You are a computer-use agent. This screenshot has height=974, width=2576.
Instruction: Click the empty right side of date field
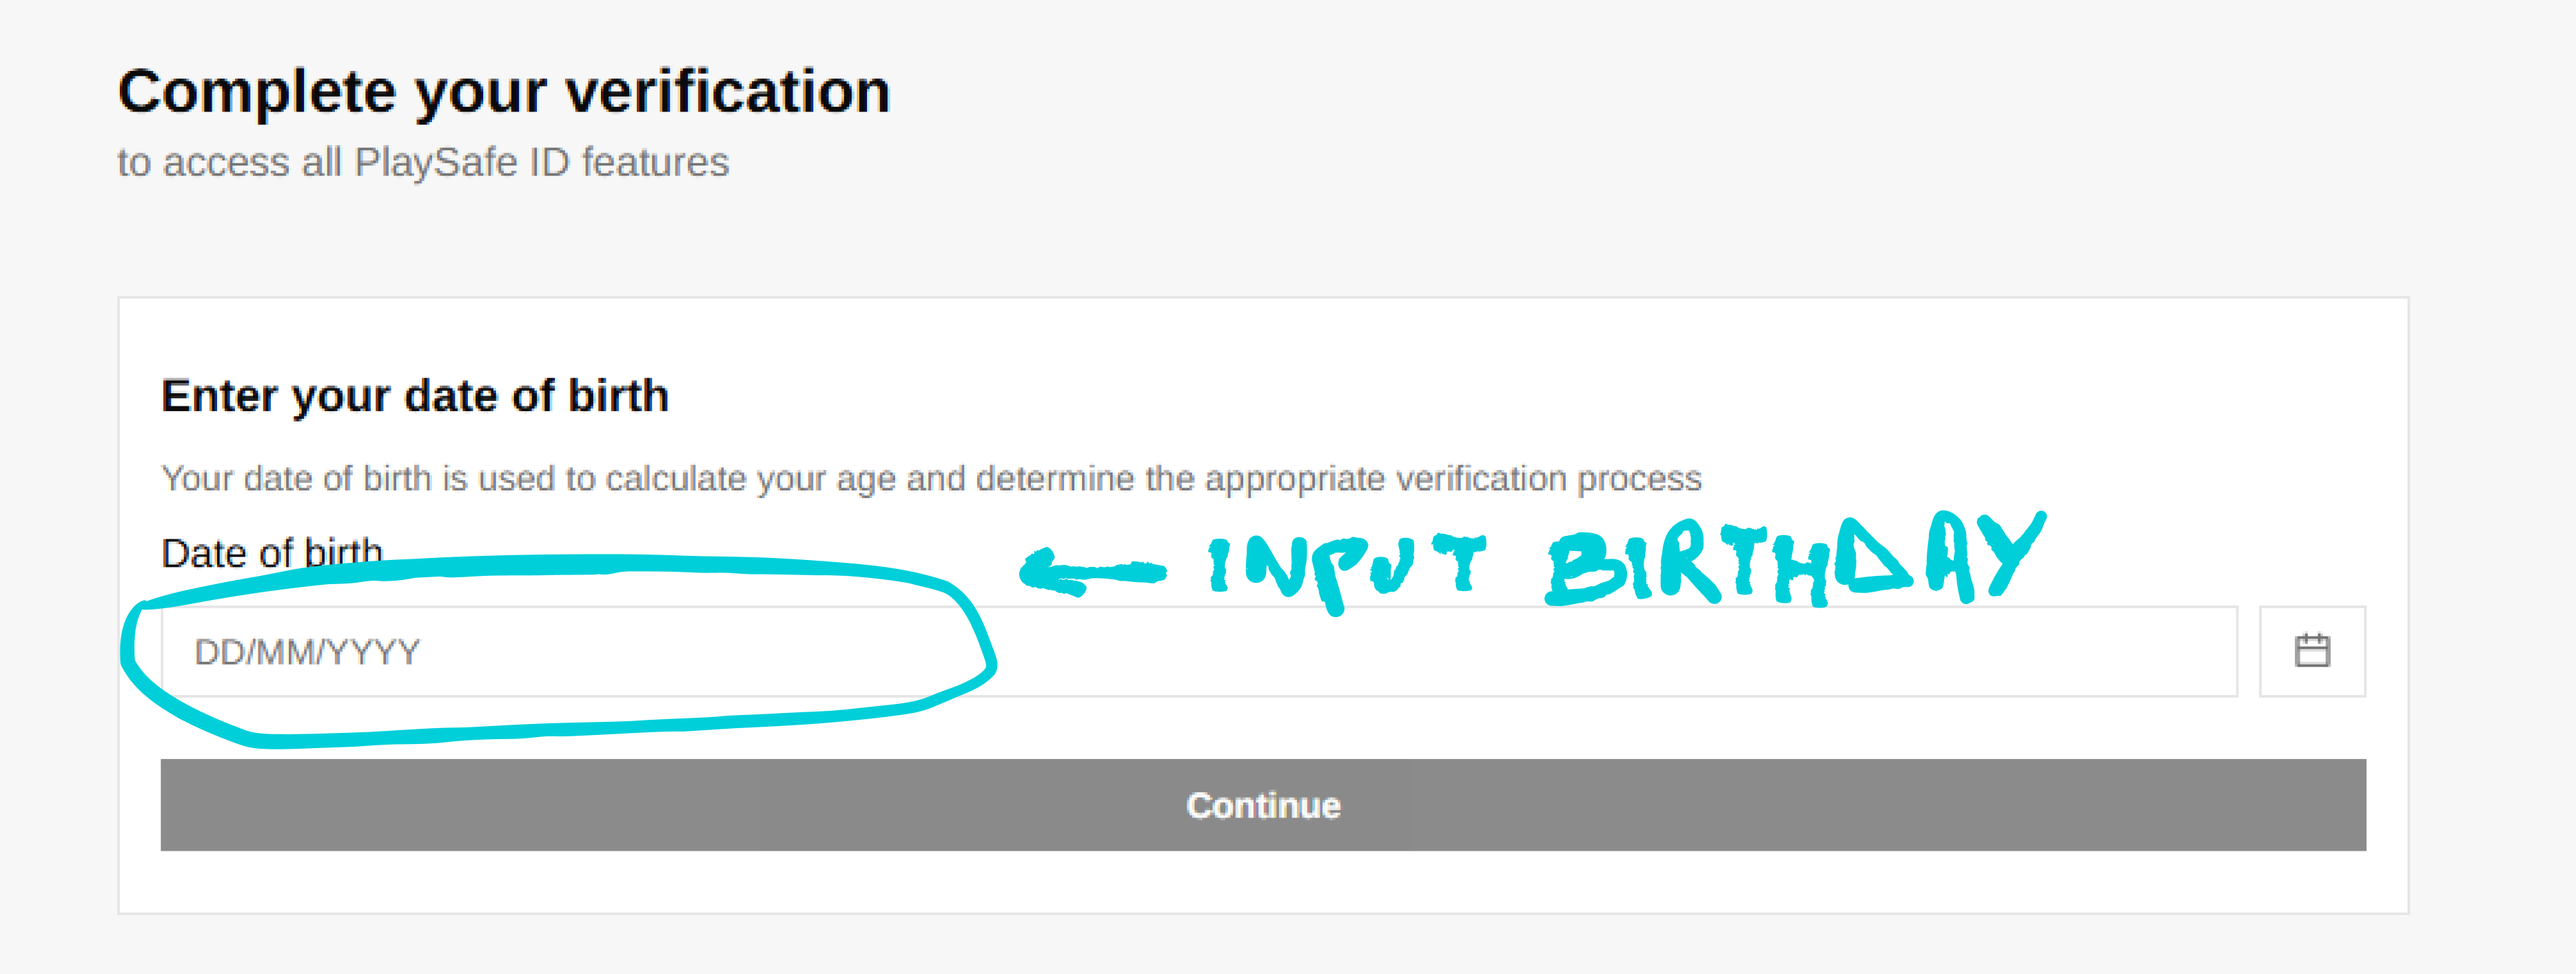tap(1800, 651)
